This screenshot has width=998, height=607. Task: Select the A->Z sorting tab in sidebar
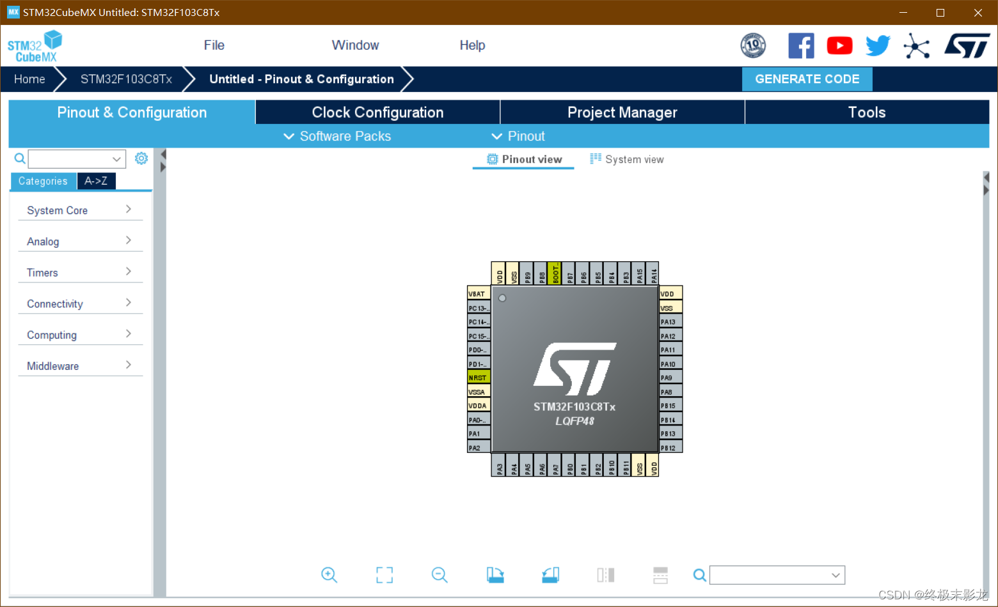(x=96, y=181)
